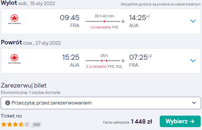
Task: Click the total price 1 448 zł
Action: (x=141, y=121)
